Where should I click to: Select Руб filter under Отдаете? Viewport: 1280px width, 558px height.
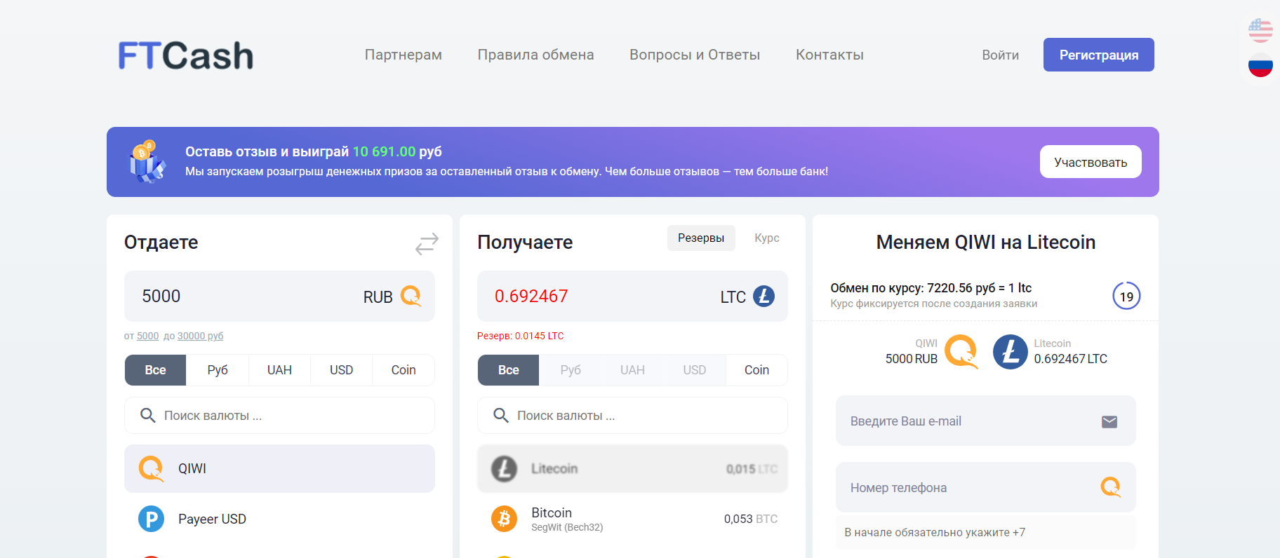click(x=218, y=370)
